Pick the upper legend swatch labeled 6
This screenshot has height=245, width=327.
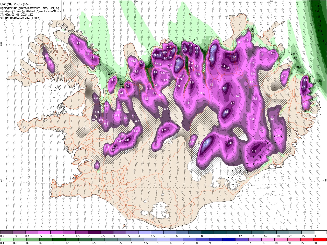(182, 232)
